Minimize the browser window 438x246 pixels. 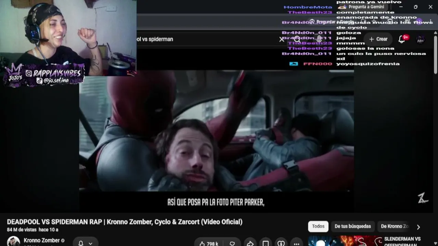point(401,7)
